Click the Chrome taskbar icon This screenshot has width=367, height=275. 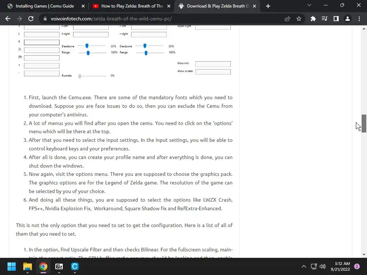click(x=43, y=266)
